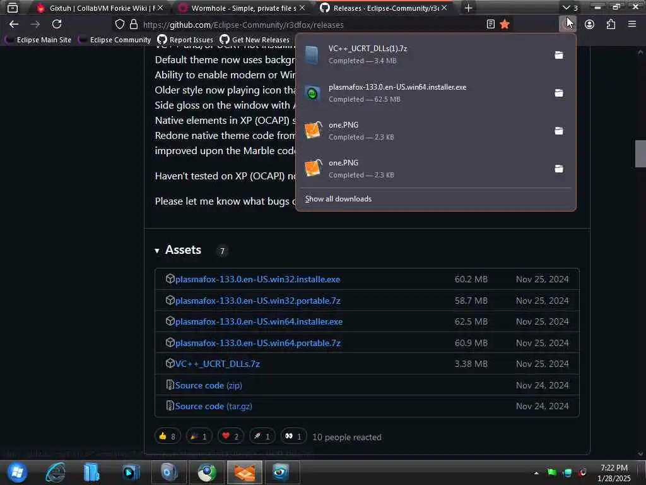Open the eye icon taskbar app
Image resolution: width=646 pixels, height=485 pixels.
(282, 472)
